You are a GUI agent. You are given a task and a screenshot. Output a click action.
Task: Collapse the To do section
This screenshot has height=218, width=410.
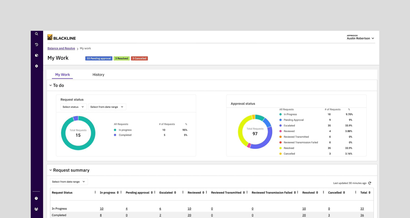point(50,85)
